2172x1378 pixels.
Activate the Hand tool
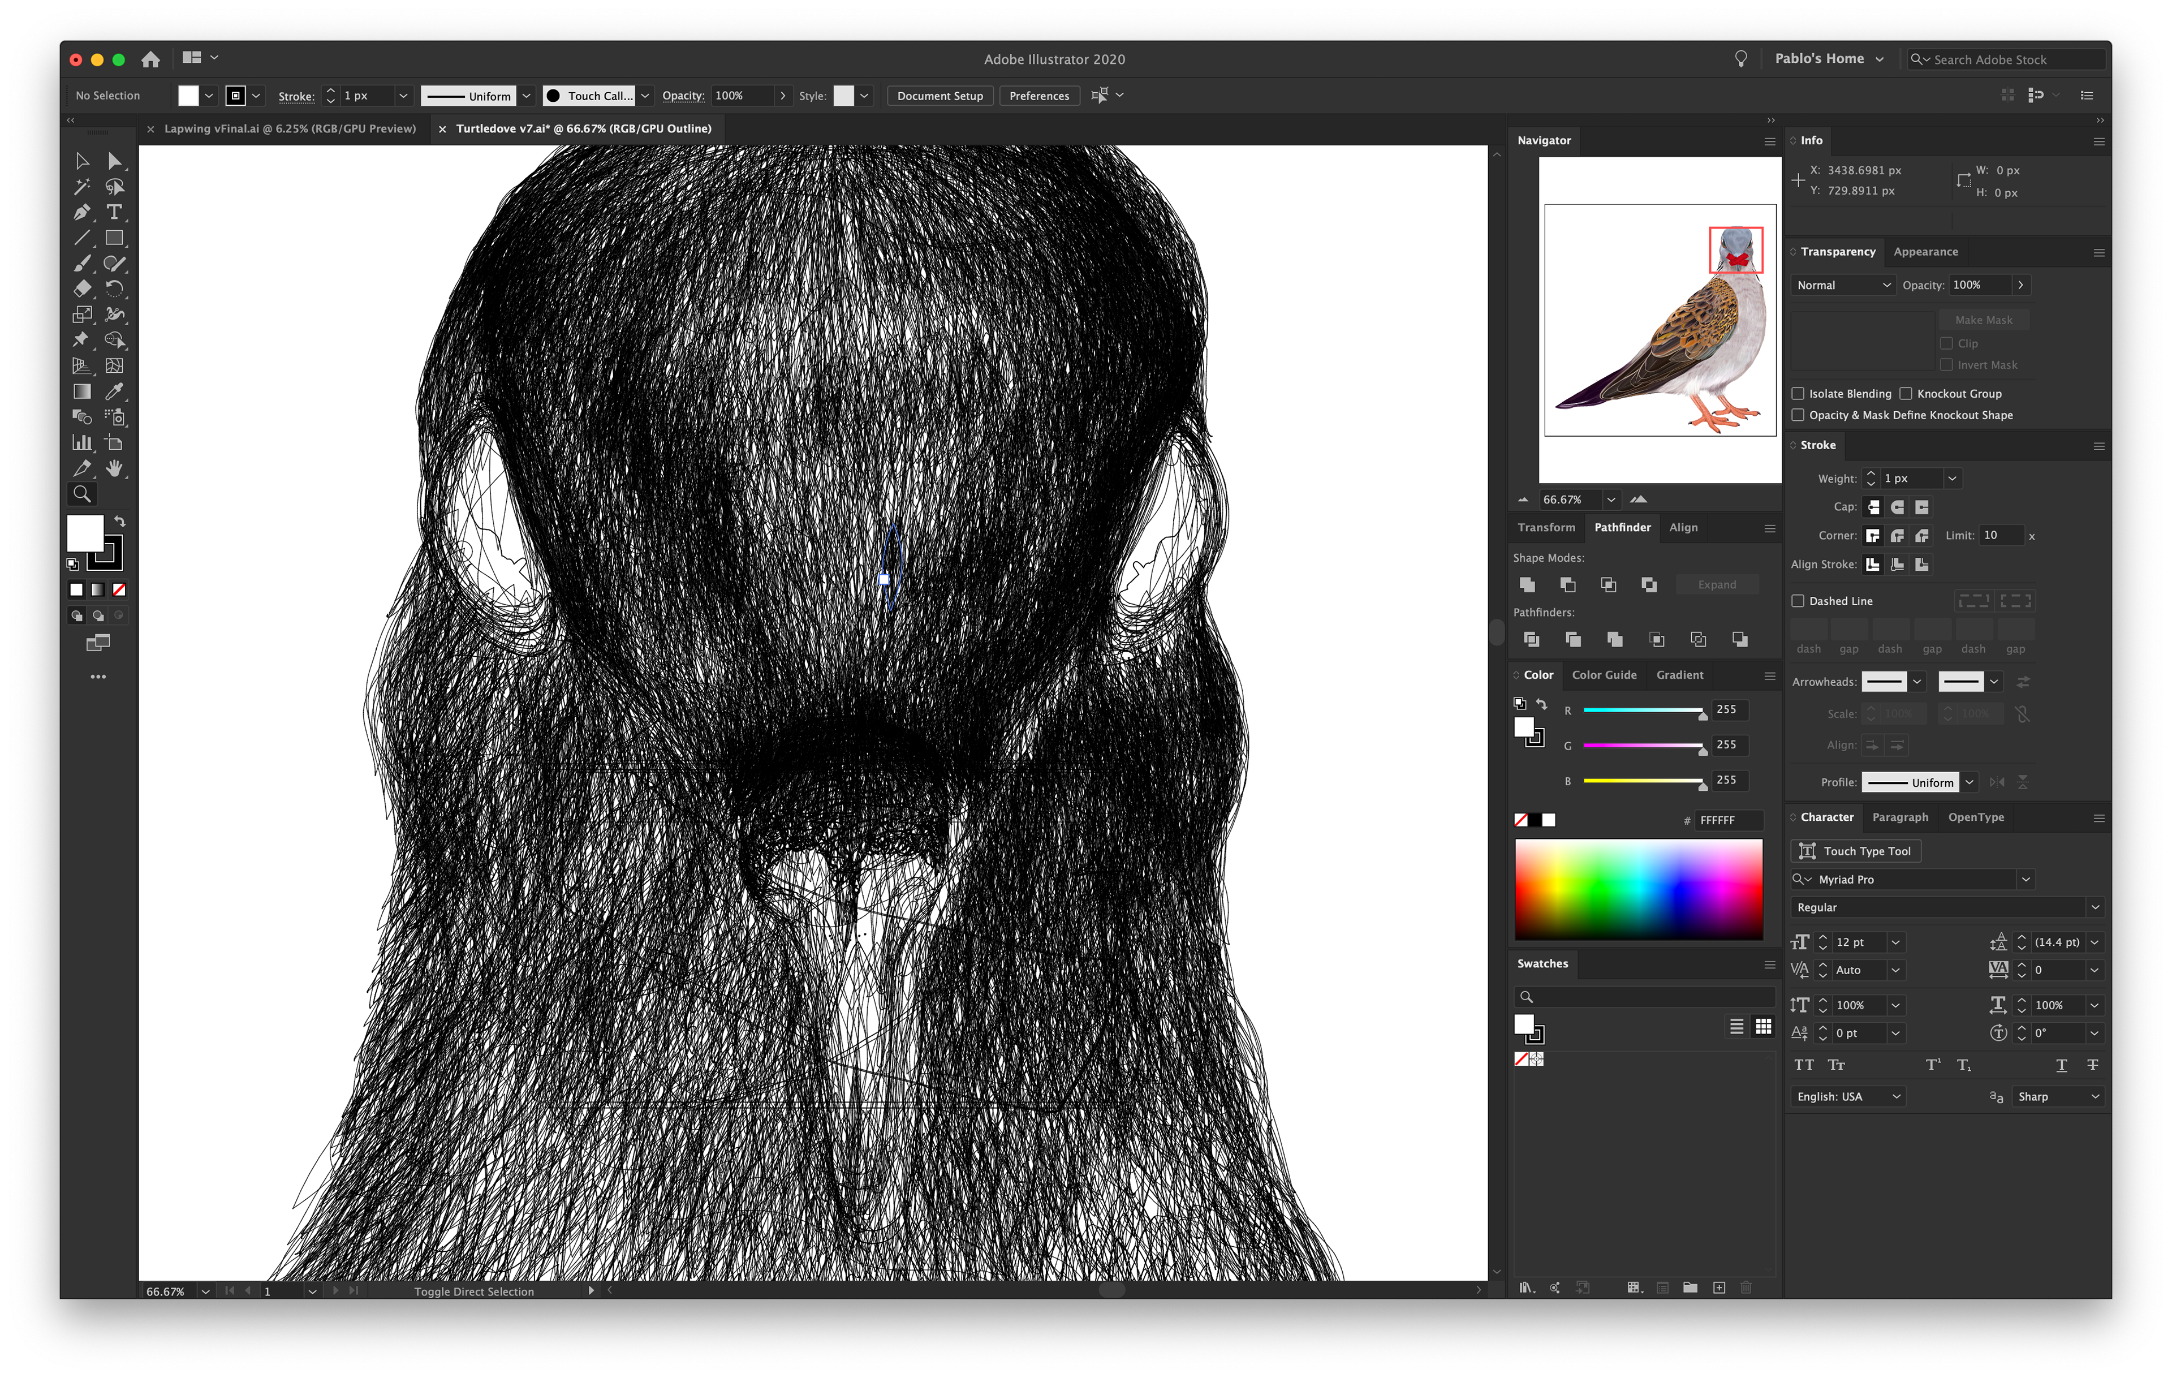(x=115, y=468)
